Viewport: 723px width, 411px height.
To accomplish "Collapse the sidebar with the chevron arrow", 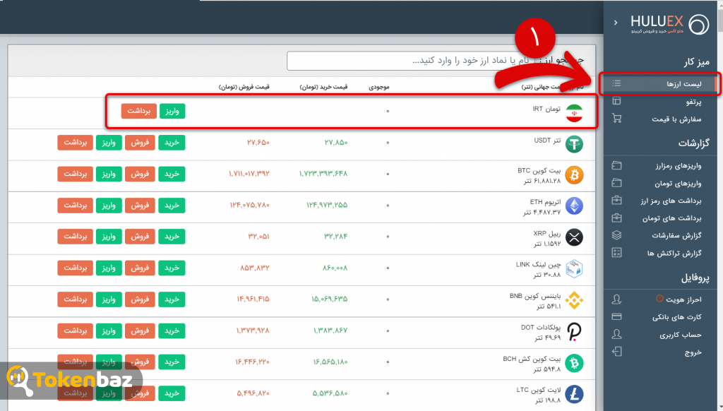I will [616, 22].
